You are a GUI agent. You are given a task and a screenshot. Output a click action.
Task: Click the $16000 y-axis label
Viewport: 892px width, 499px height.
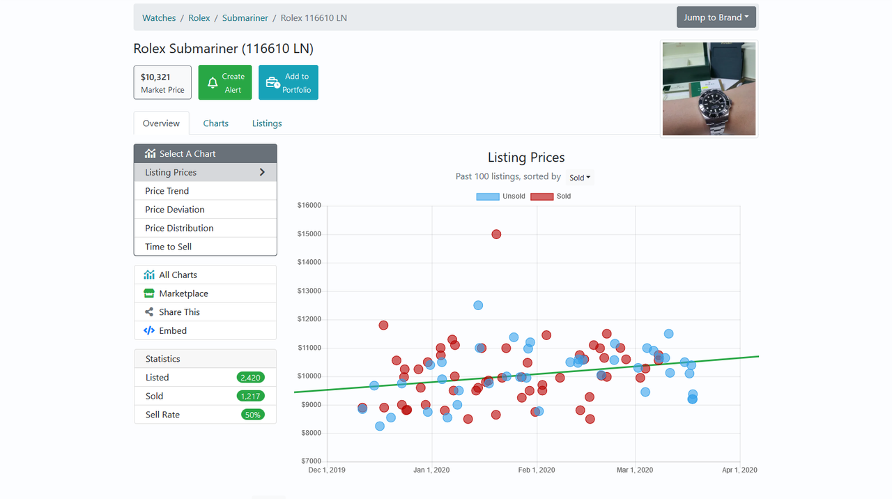(x=309, y=205)
